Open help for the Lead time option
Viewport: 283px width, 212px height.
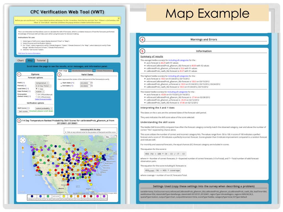click(x=27, y=89)
